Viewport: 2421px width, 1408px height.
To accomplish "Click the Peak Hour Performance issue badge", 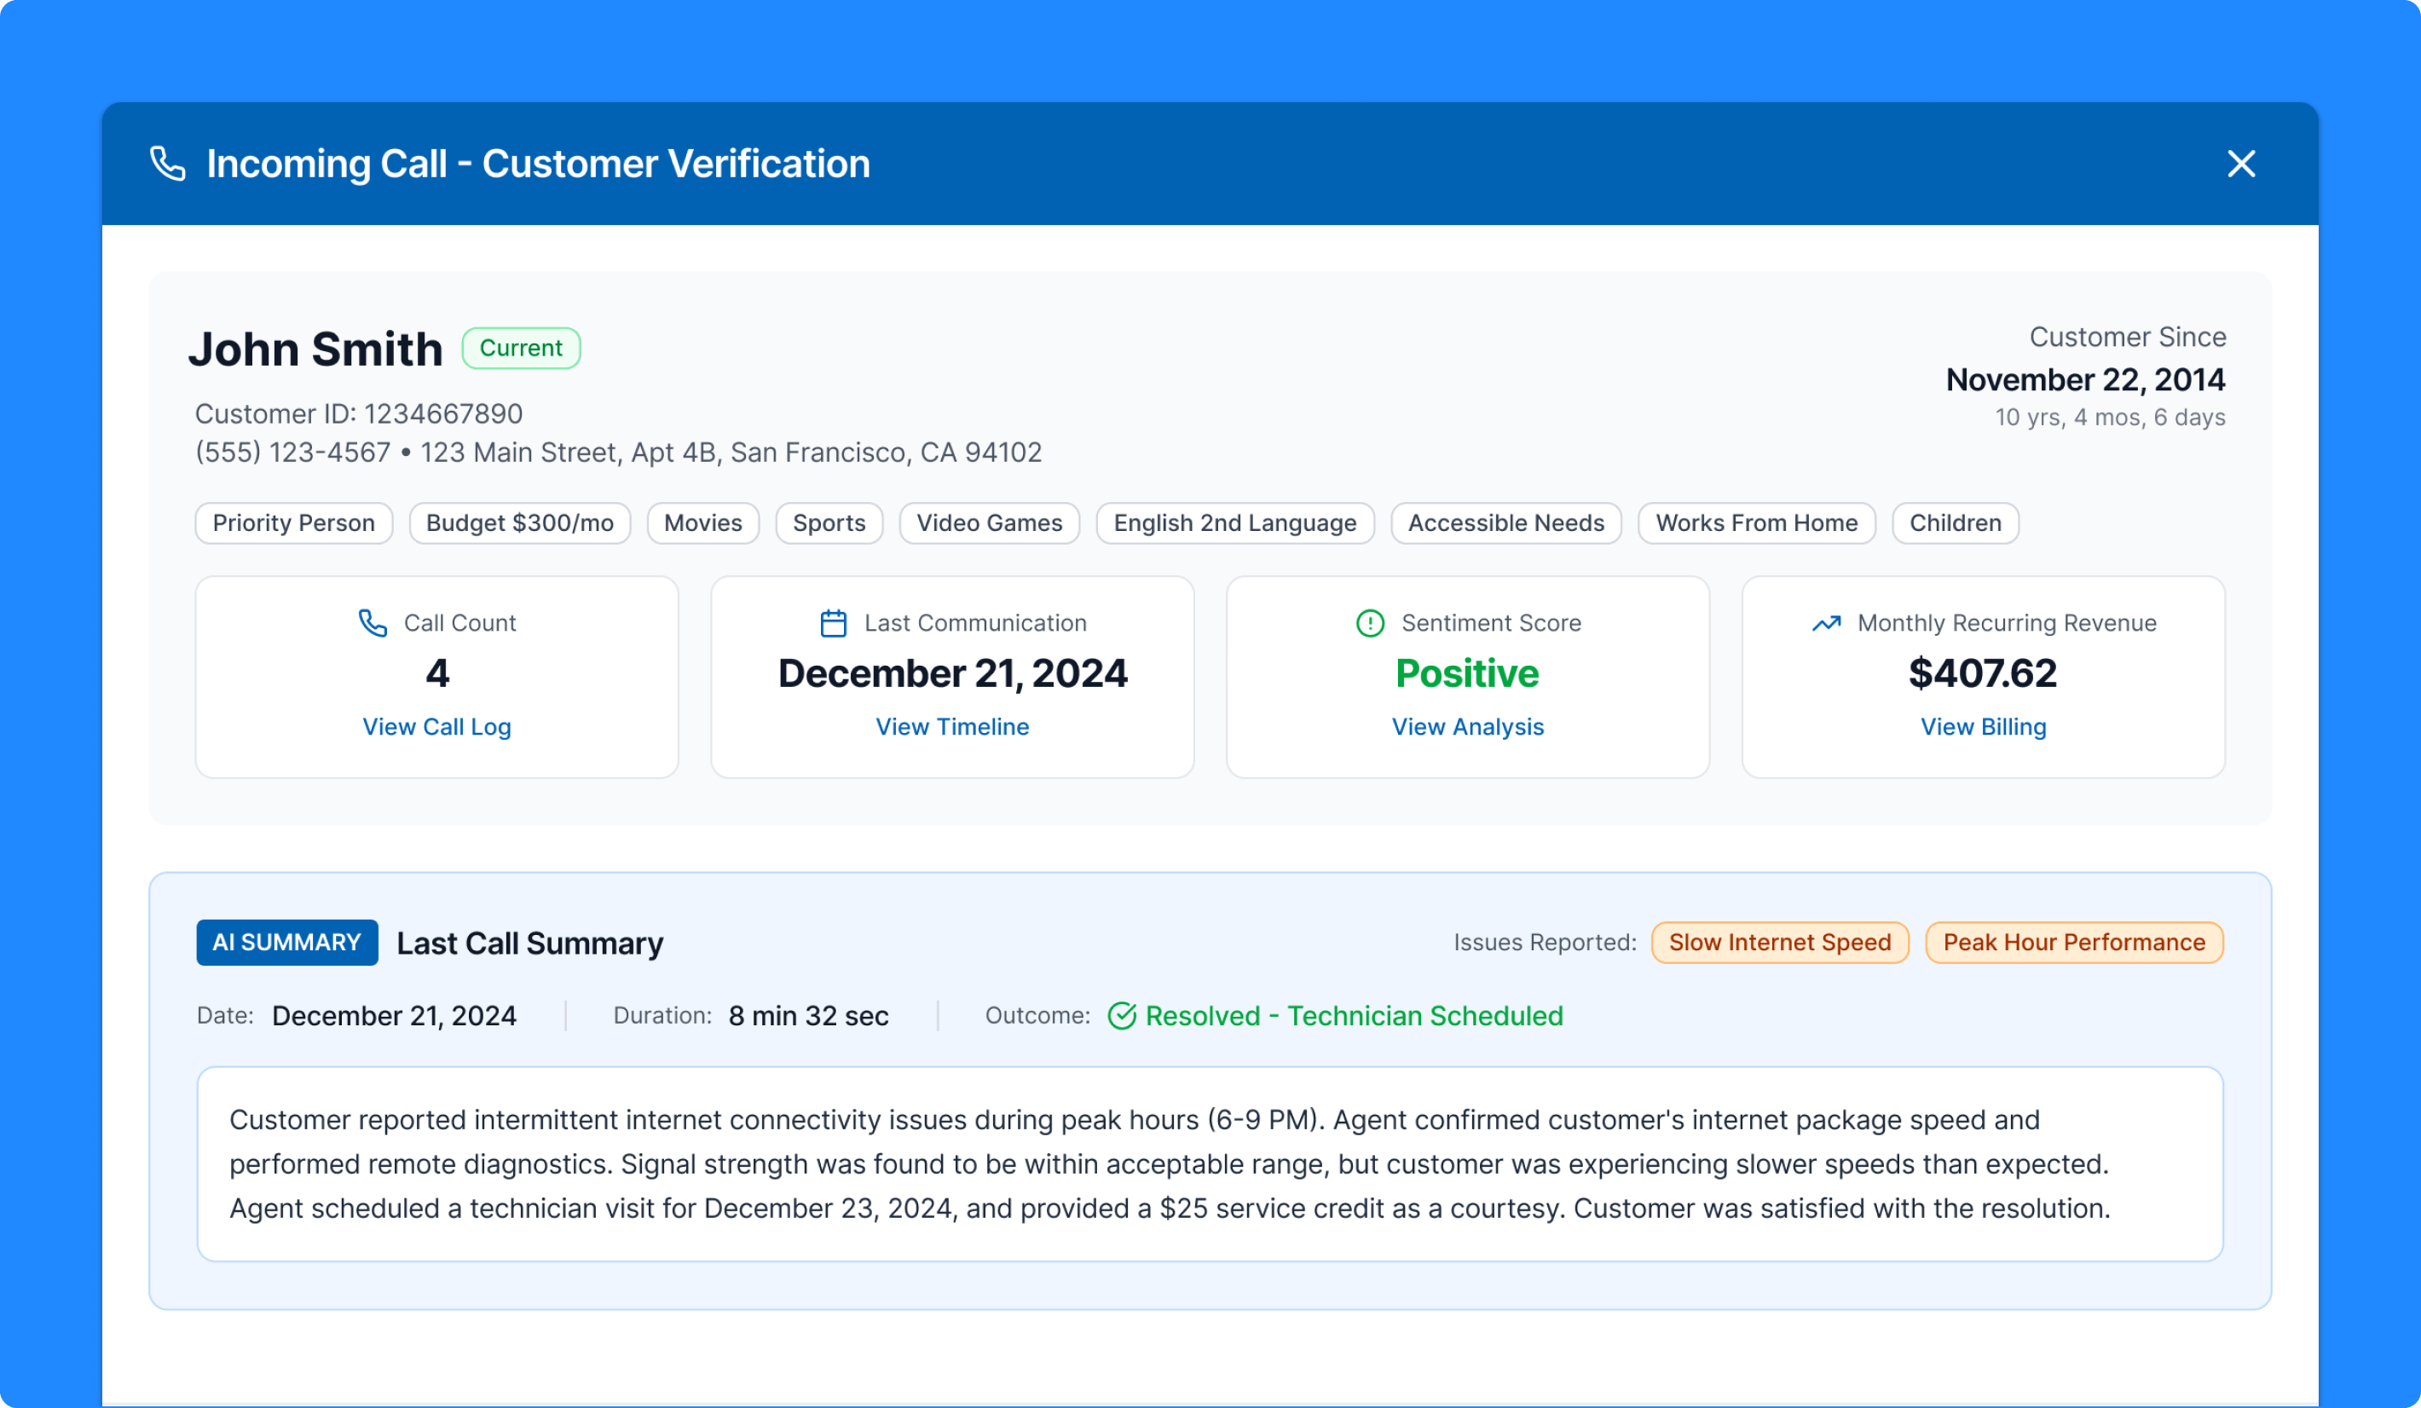I will 2073,942.
